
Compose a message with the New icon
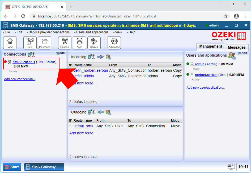click(x=30, y=43)
